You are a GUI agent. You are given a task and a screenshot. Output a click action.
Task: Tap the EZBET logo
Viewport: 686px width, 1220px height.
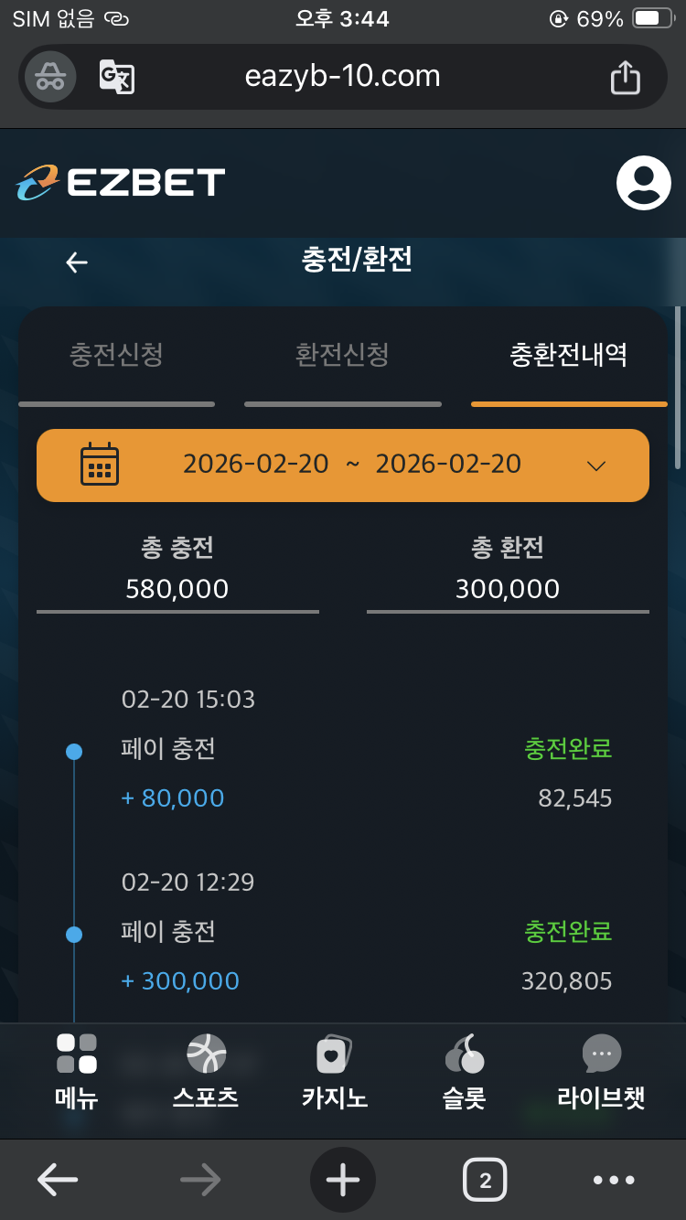(x=120, y=182)
